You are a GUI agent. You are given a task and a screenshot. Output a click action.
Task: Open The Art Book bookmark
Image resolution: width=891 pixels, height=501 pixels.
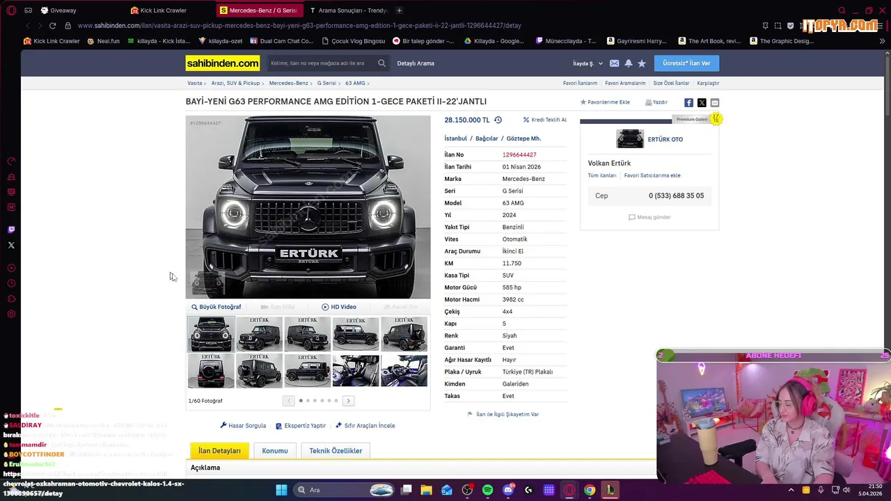tap(709, 41)
